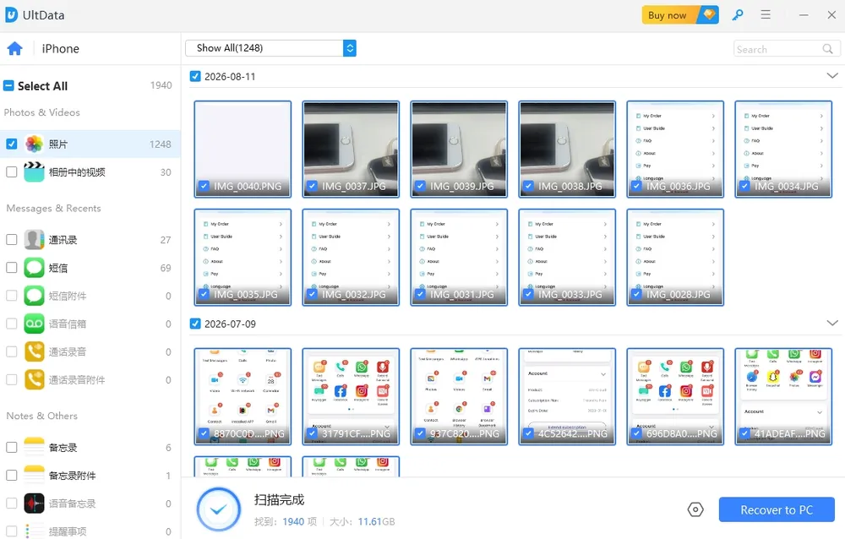845x539 pixels.
Task: Select the IMG_0028.JPG thumbnail
Action: [x=675, y=258]
